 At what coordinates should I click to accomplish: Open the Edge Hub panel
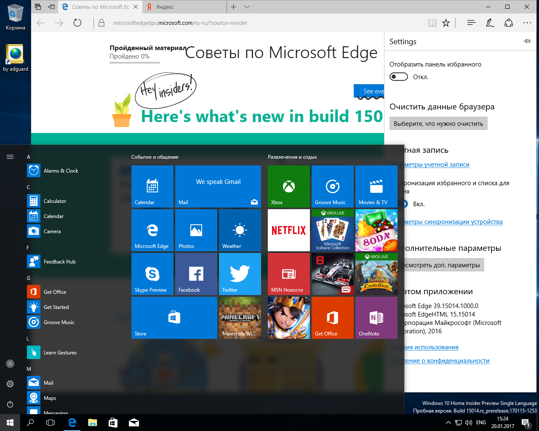pos(471,23)
